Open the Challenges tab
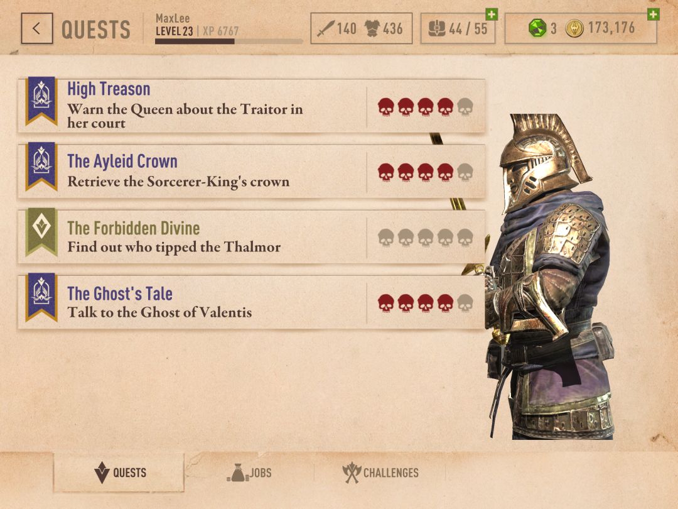 tap(380, 472)
